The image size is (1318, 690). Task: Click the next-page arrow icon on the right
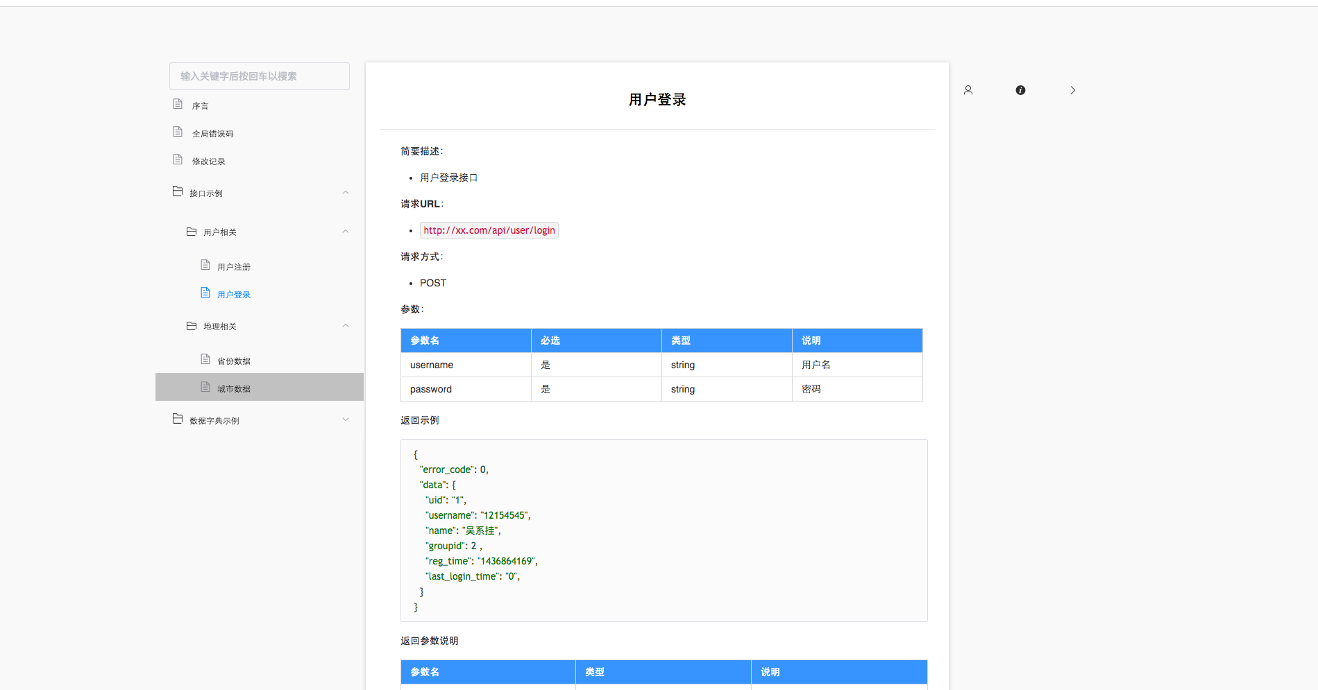tap(1073, 90)
